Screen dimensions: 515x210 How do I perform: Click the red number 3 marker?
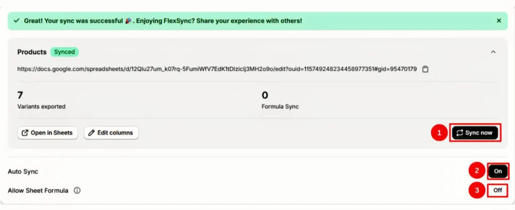point(476,190)
